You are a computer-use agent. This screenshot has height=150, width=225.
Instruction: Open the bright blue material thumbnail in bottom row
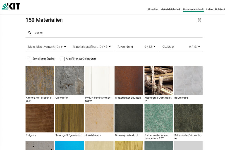tap(69, 145)
